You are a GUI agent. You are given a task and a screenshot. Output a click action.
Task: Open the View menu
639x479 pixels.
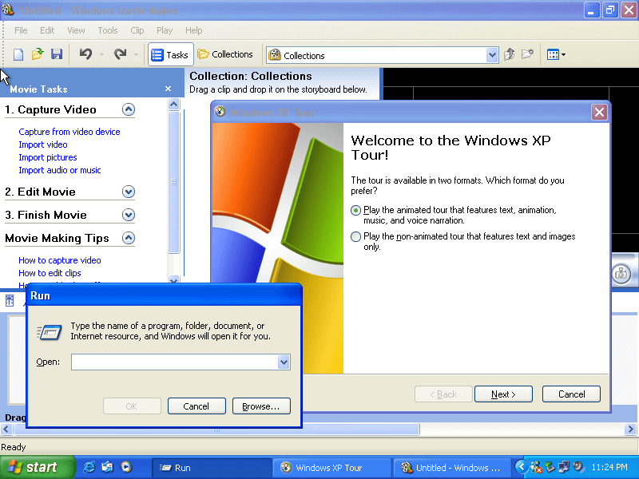point(76,30)
